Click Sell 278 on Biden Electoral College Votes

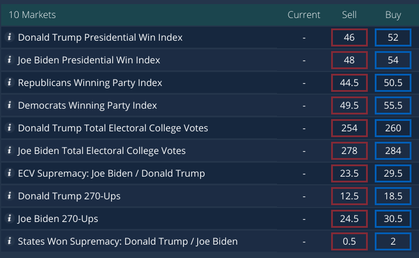click(349, 151)
